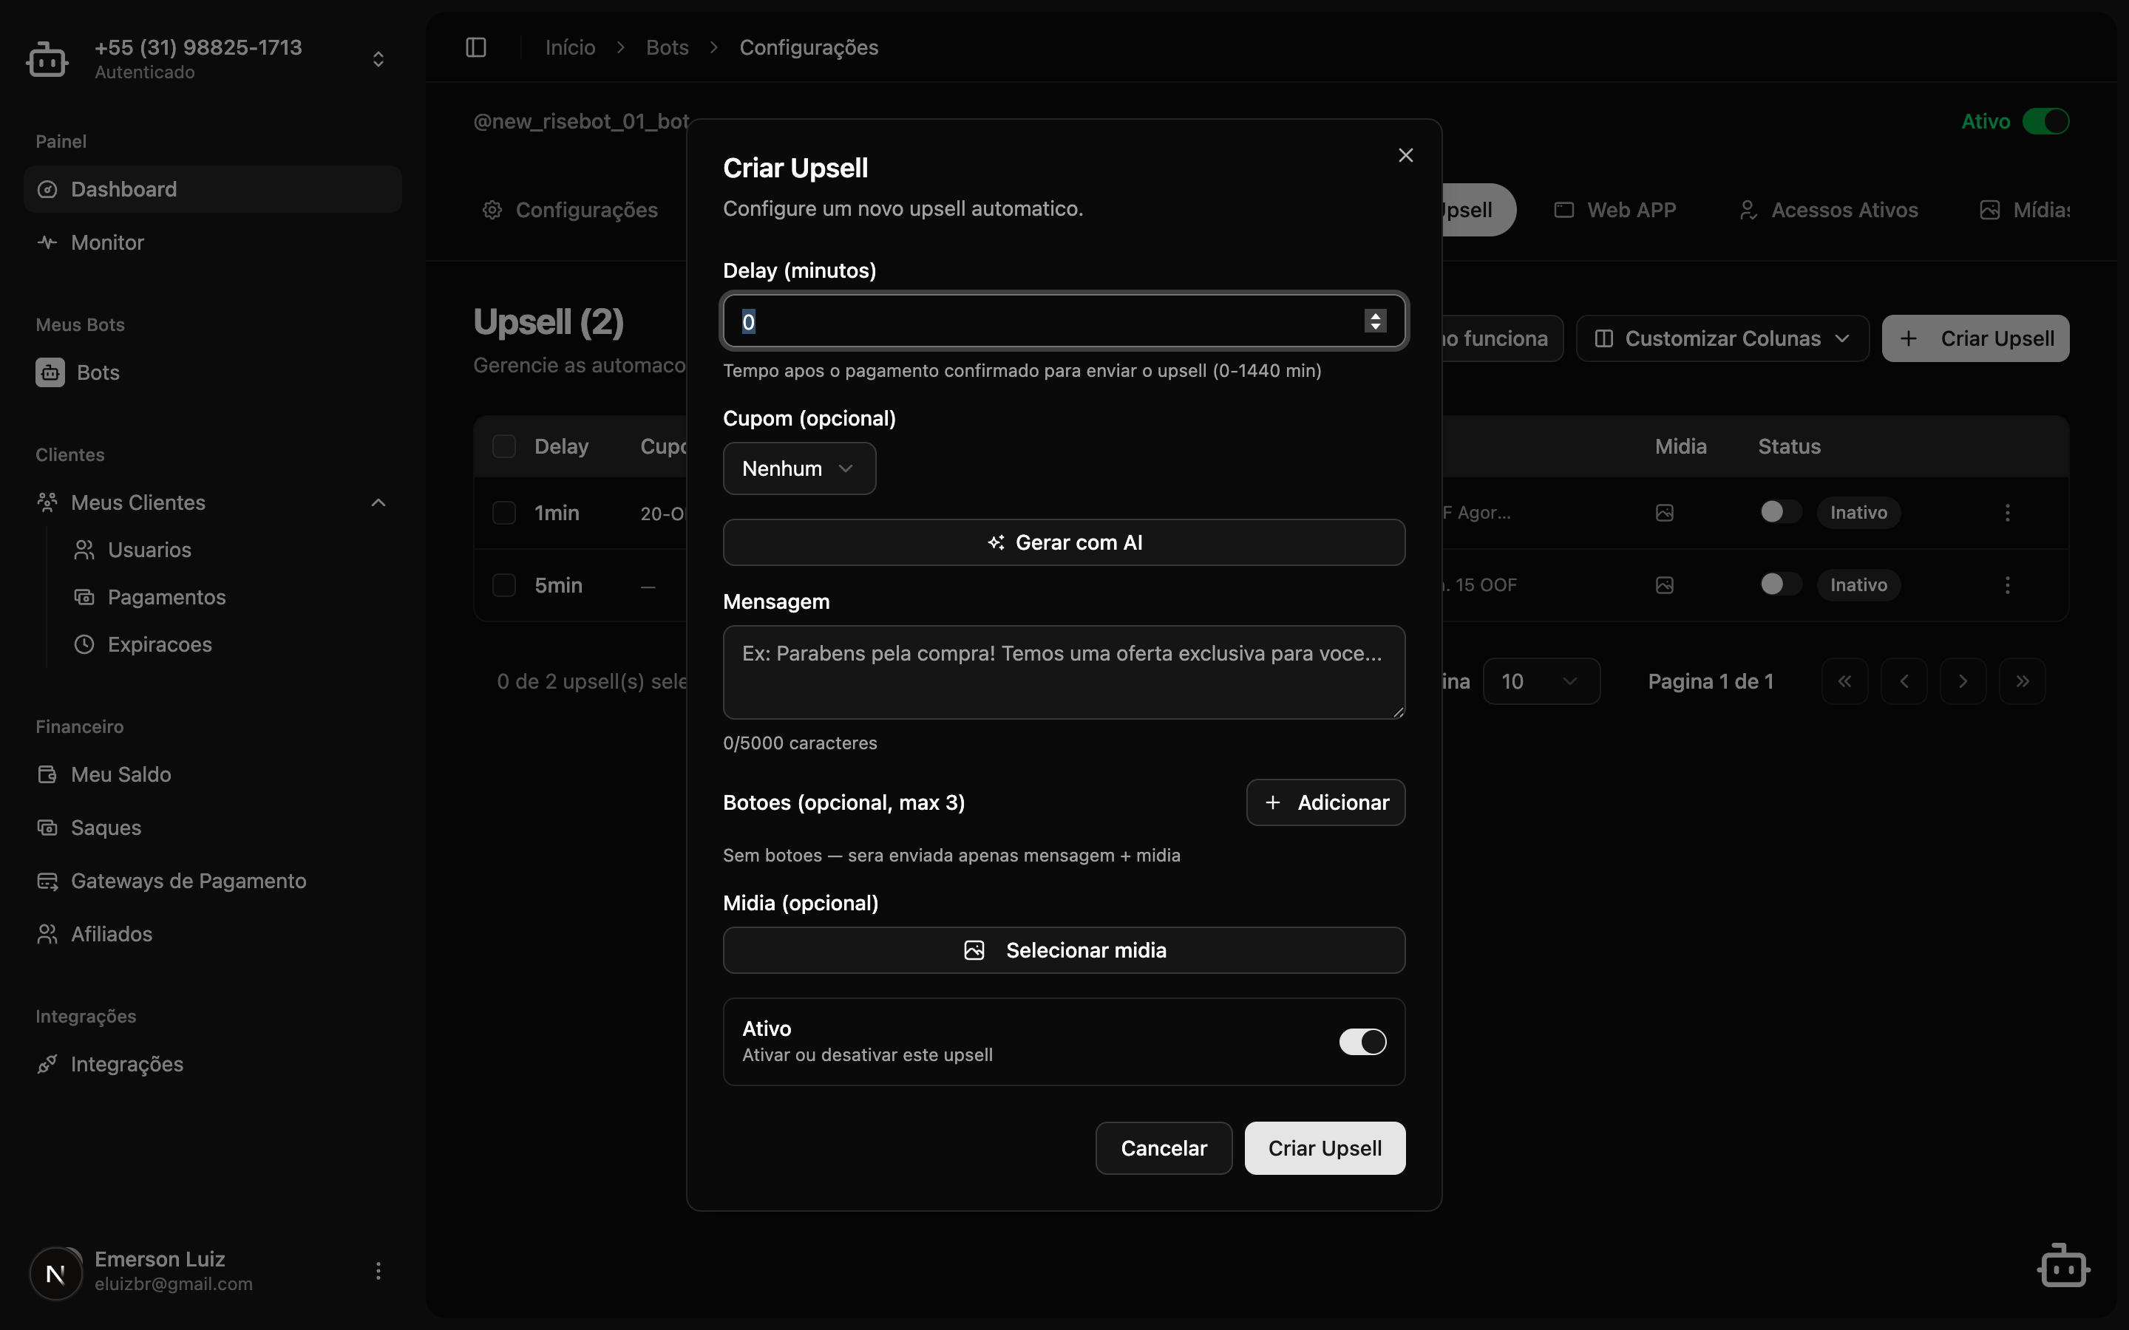This screenshot has height=1330, width=2129.
Task: Click the Gateways card icon
Action: click(47, 881)
